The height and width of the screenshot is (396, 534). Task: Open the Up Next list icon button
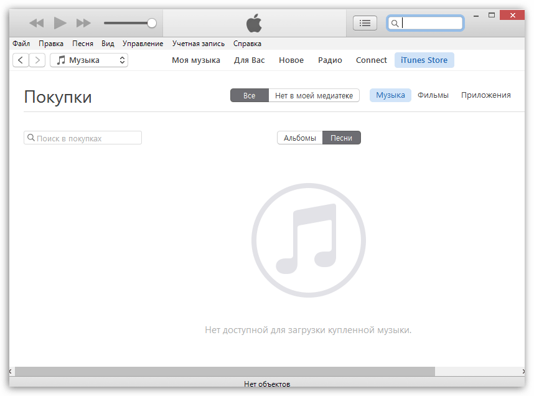pyautogui.click(x=365, y=23)
